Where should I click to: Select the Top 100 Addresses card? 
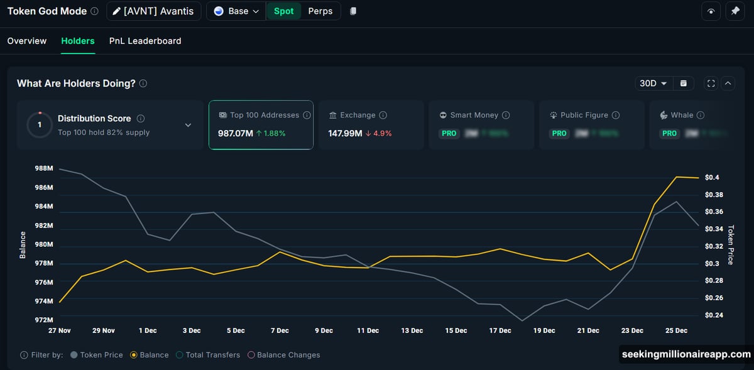pyautogui.click(x=261, y=124)
